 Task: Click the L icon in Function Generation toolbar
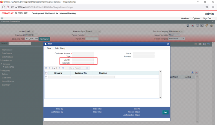(197, 26)
